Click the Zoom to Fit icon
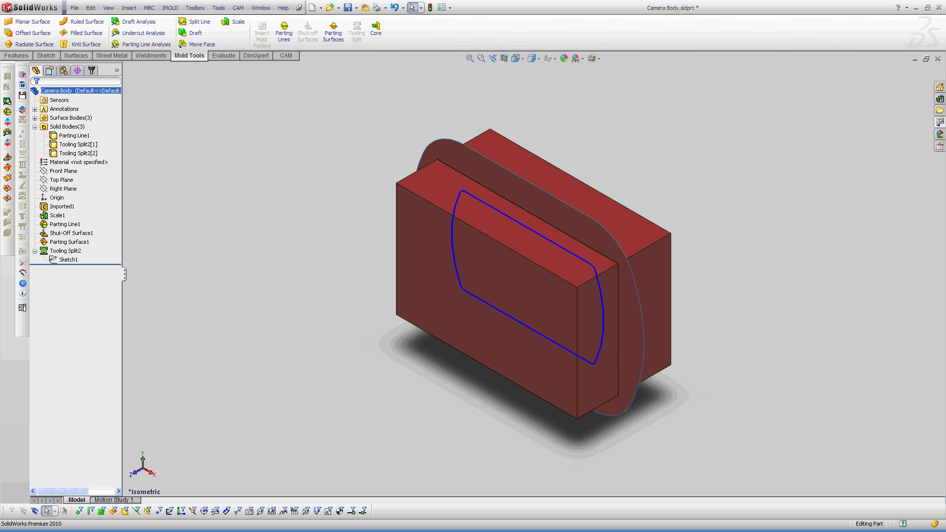The width and height of the screenshot is (946, 532). [470, 58]
